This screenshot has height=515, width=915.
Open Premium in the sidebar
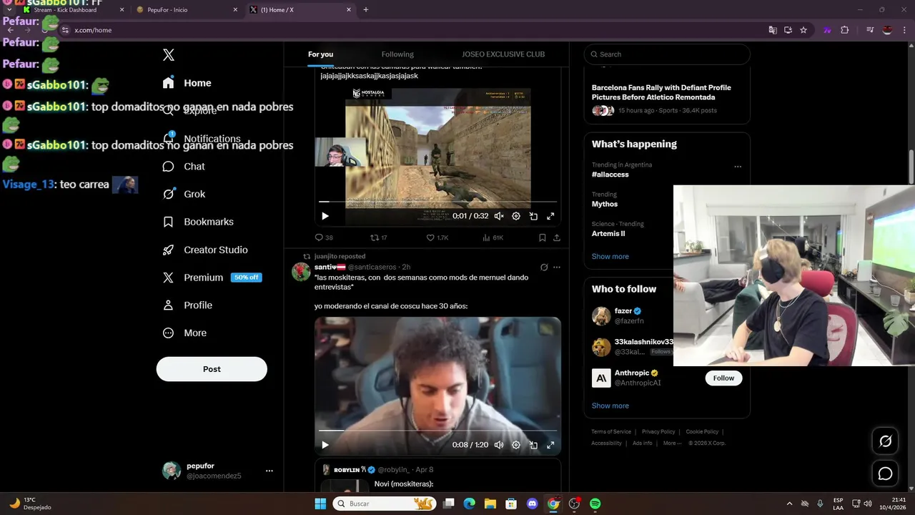pos(212,278)
